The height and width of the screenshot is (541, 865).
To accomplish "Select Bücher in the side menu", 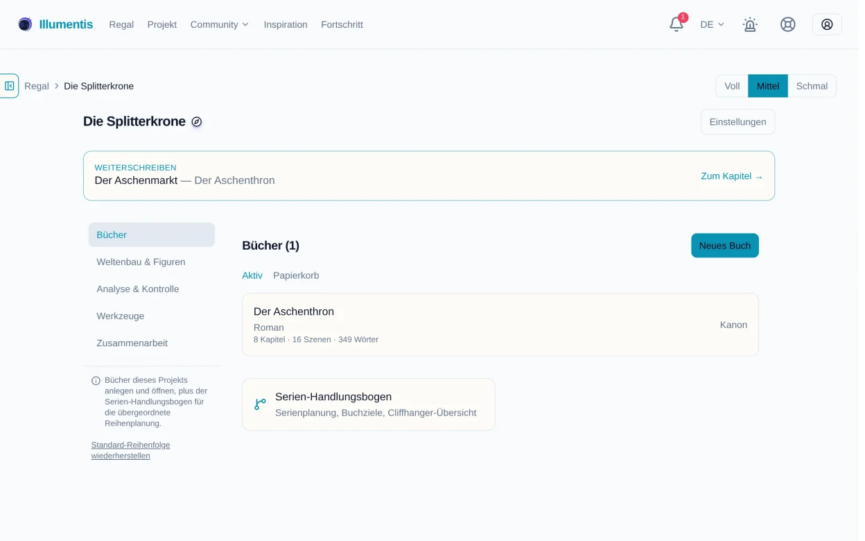I will click(x=152, y=235).
